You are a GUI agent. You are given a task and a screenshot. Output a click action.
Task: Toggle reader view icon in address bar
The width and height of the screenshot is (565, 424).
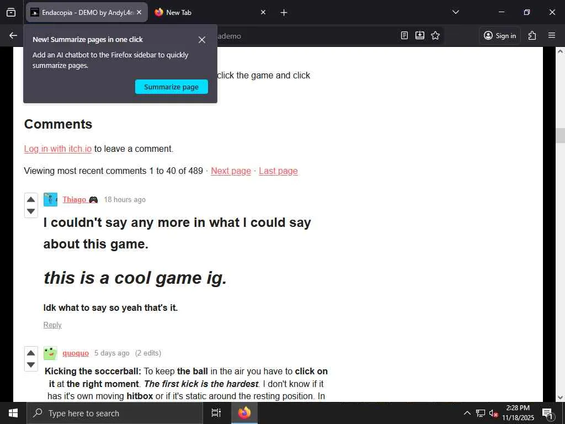point(404,35)
